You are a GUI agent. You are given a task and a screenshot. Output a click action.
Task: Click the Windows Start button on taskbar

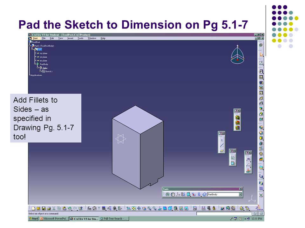click(33, 219)
